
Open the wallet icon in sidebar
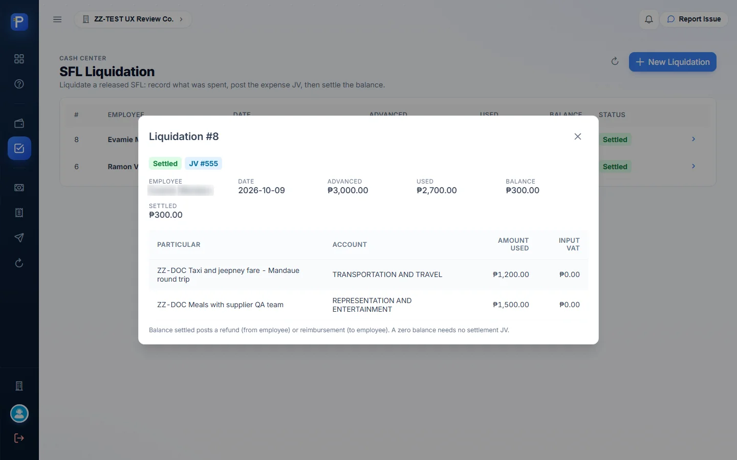[19, 123]
